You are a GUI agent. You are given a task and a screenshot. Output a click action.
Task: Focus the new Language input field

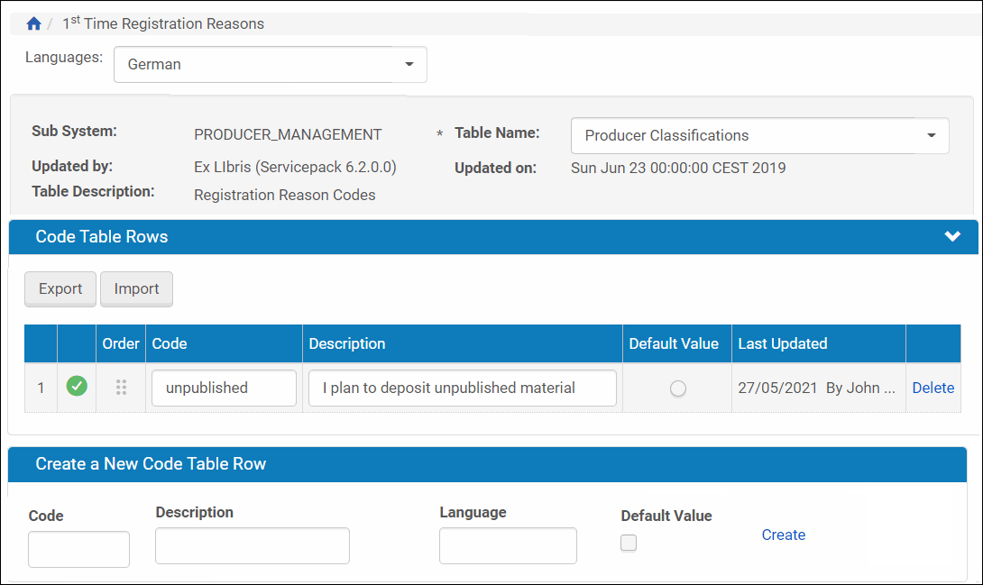point(507,545)
